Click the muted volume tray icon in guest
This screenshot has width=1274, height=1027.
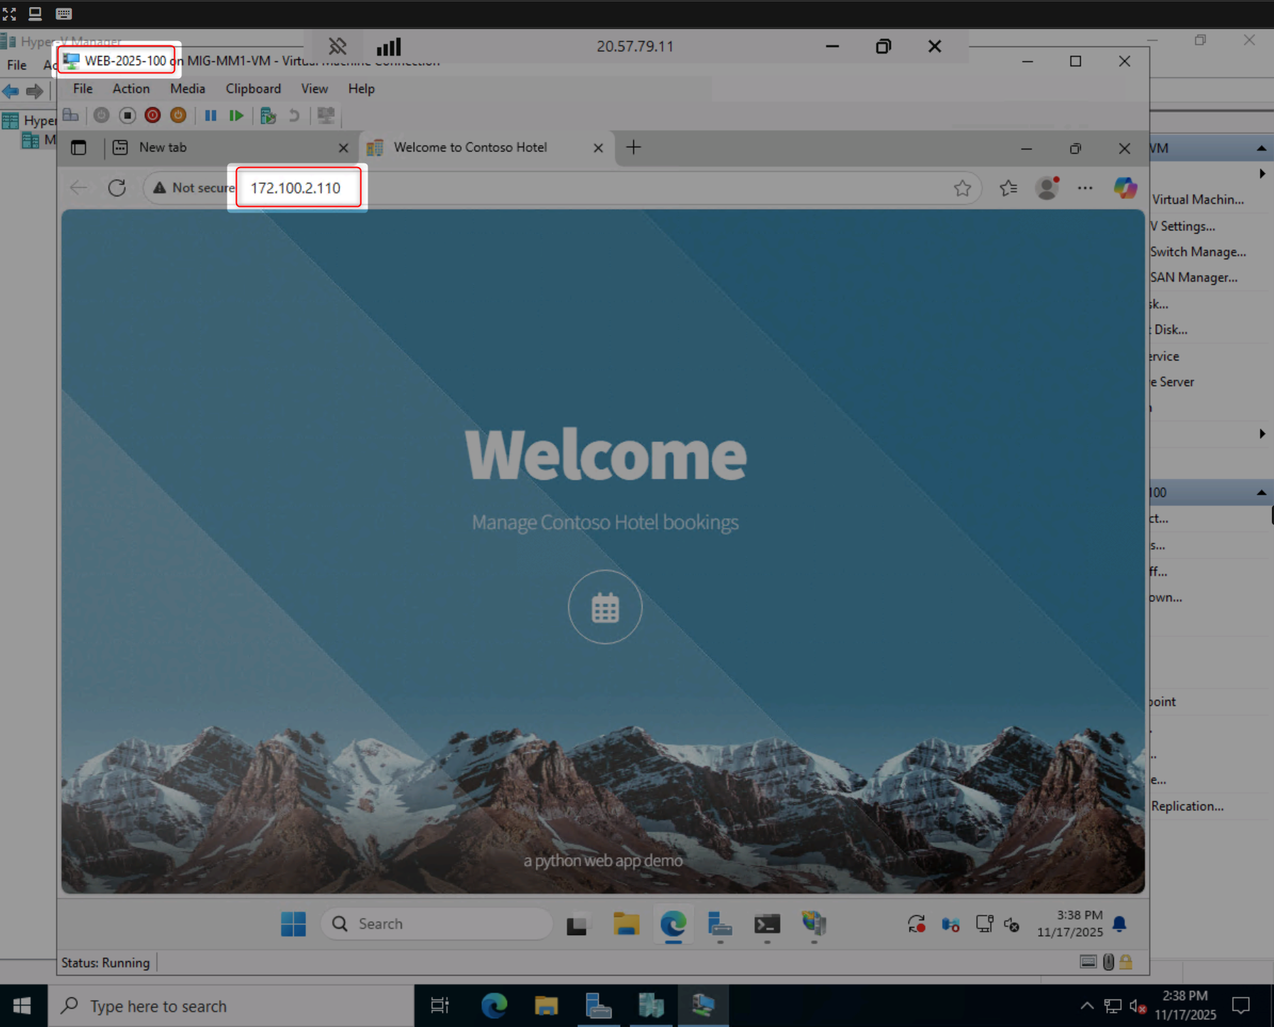pos(1012,925)
